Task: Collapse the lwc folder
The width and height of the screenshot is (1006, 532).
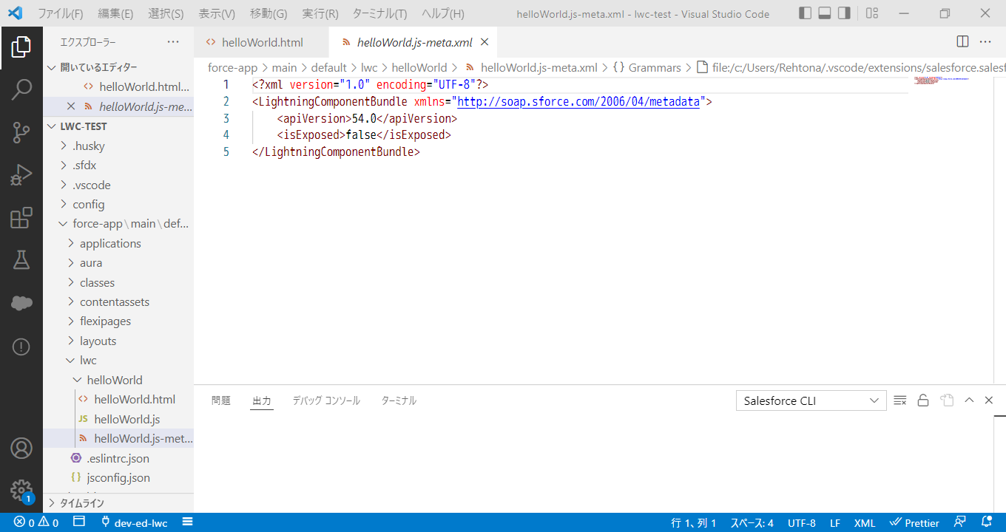Action: point(118,361)
